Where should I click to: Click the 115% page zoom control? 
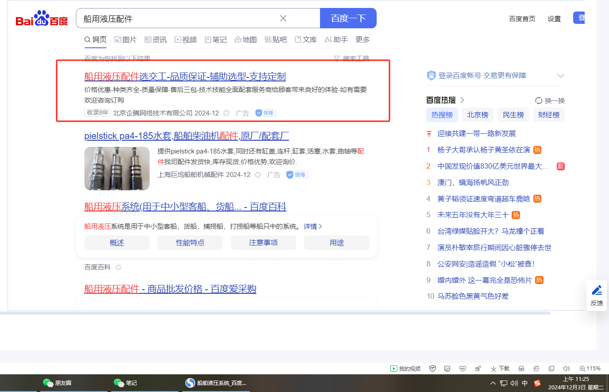click(x=590, y=369)
